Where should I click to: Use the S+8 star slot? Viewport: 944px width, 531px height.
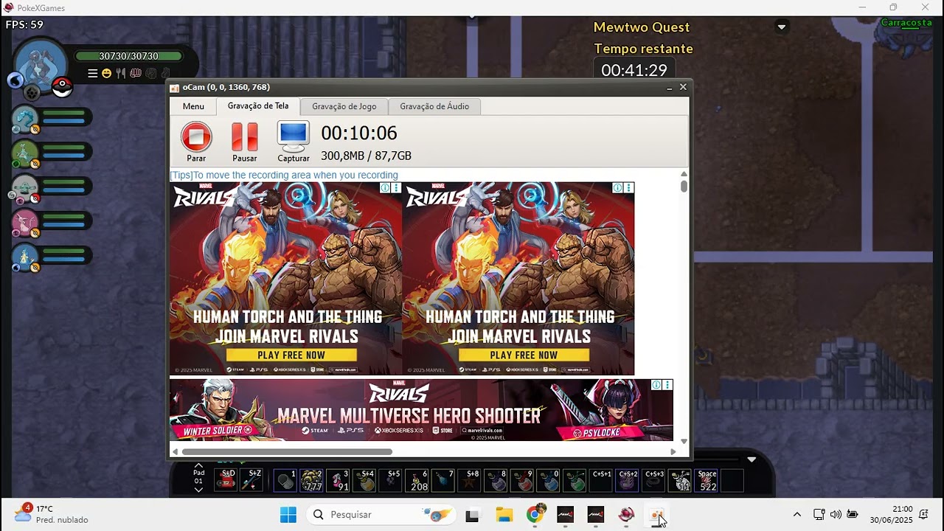(470, 480)
